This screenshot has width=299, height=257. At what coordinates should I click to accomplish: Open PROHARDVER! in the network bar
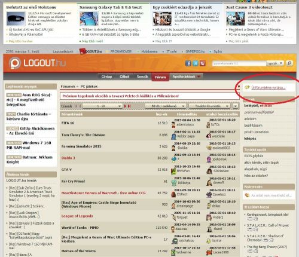coord(121,51)
